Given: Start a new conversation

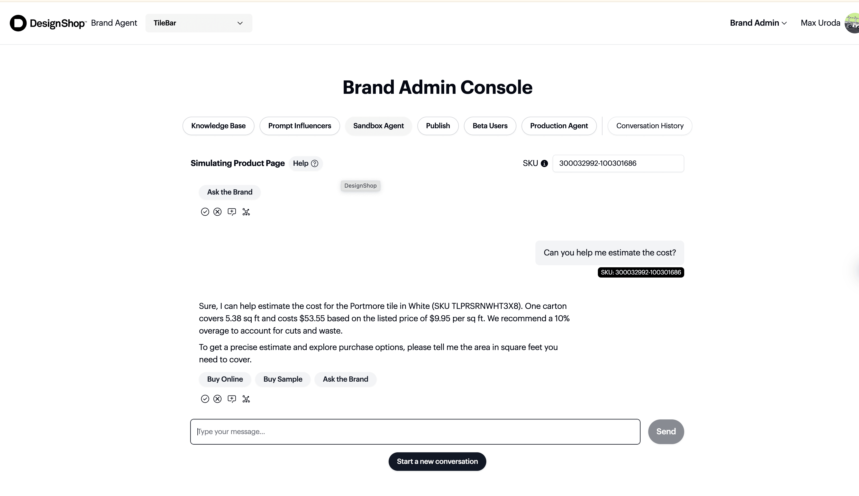Looking at the screenshot, I should click(437, 461).
